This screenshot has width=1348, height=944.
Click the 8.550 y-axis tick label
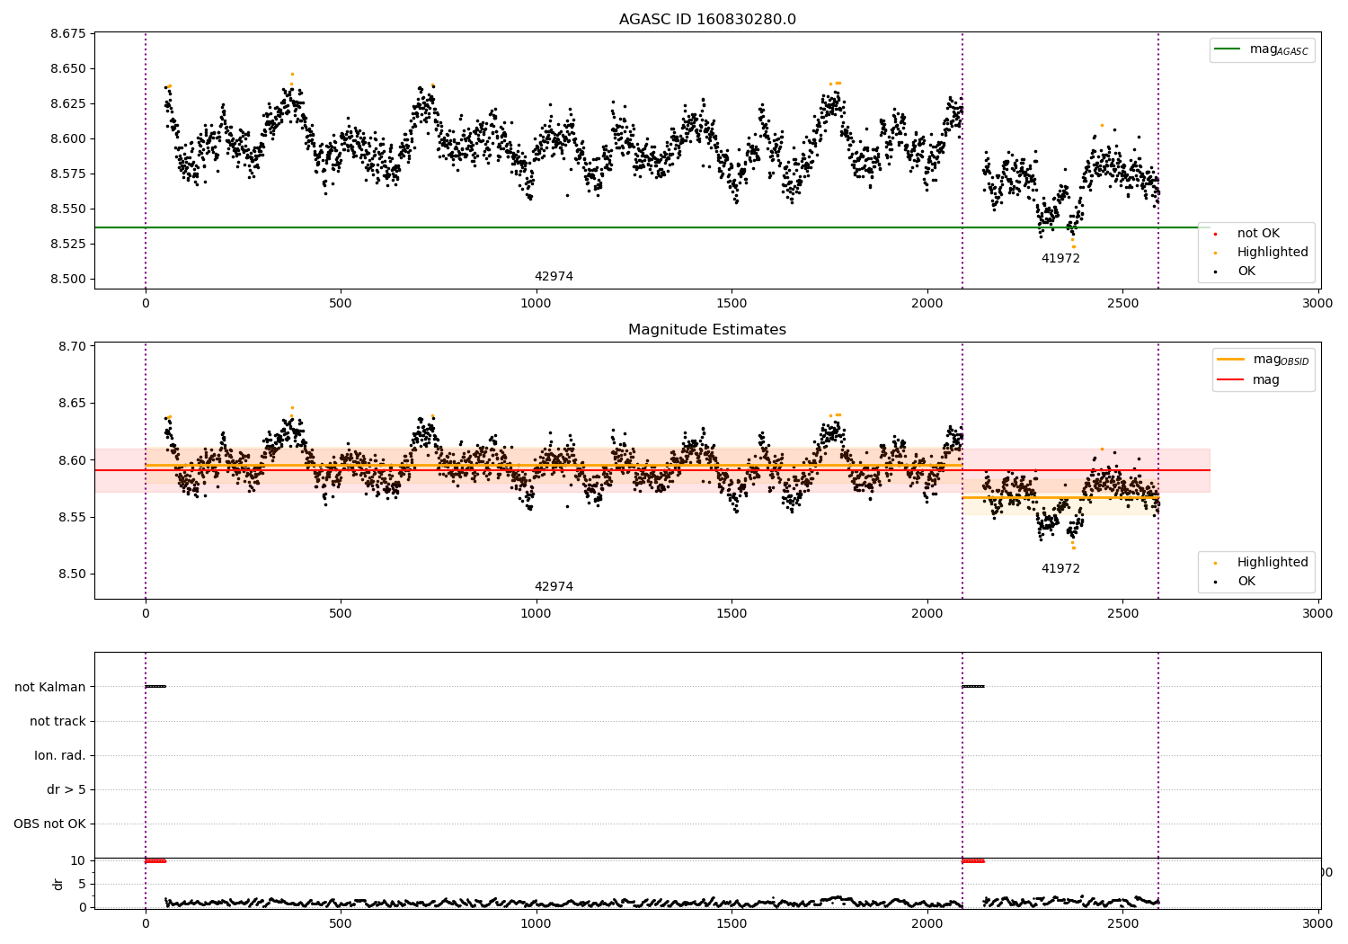click(x=68, y=209)
